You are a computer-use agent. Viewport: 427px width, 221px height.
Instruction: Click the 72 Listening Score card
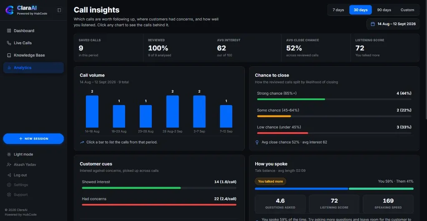(x=334, y=204)
